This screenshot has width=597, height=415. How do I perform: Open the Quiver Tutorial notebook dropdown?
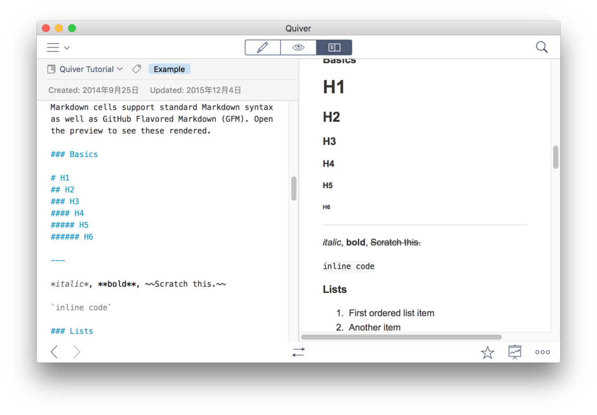tap(91, 69)
